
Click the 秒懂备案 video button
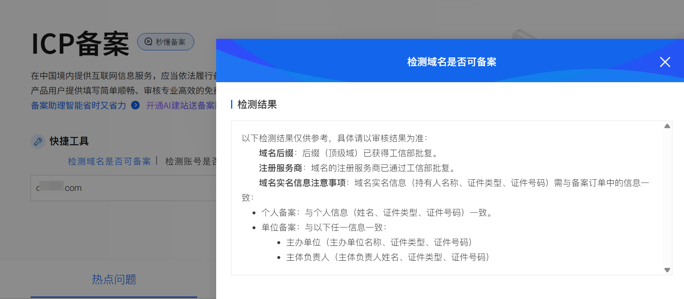(x=165, y=42)
